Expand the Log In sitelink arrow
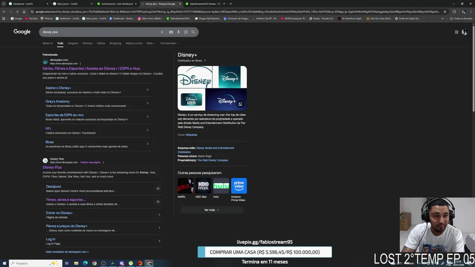The height and width of the screenshot is (267, 475). (x=159, y=241)
